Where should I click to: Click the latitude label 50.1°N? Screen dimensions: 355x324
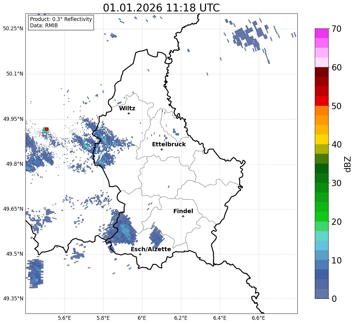[14, 74]
